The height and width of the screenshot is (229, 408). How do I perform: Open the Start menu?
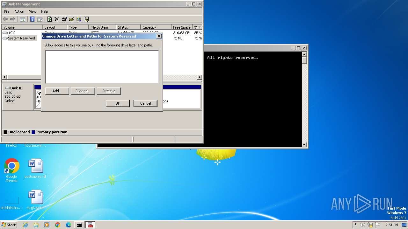click(x=9, y=225)
